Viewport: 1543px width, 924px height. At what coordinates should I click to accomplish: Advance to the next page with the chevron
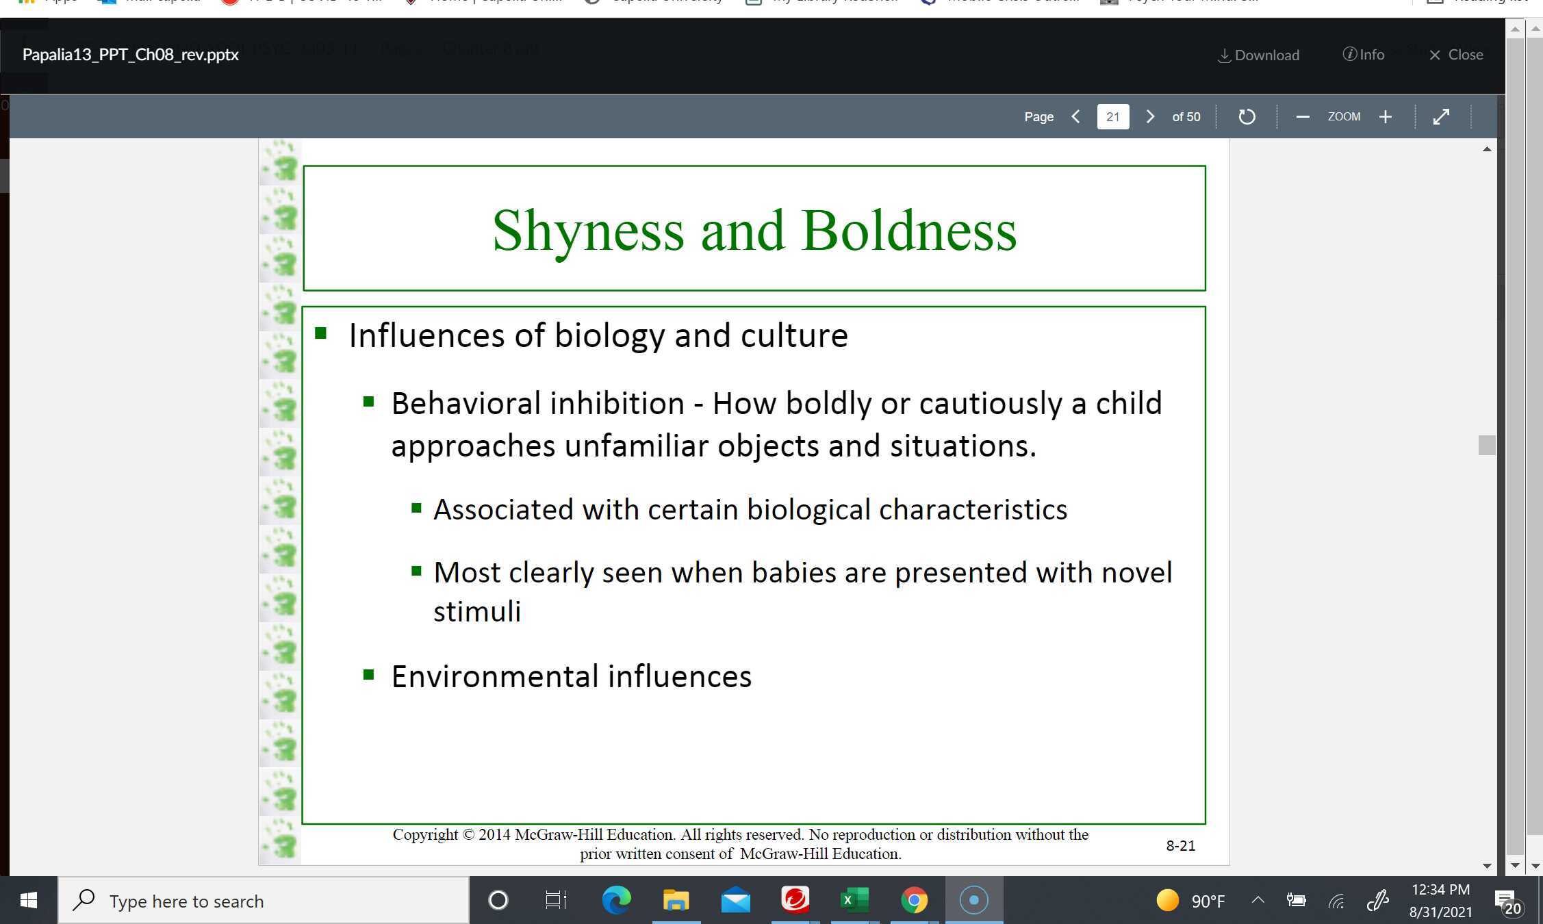point(1150,116)
